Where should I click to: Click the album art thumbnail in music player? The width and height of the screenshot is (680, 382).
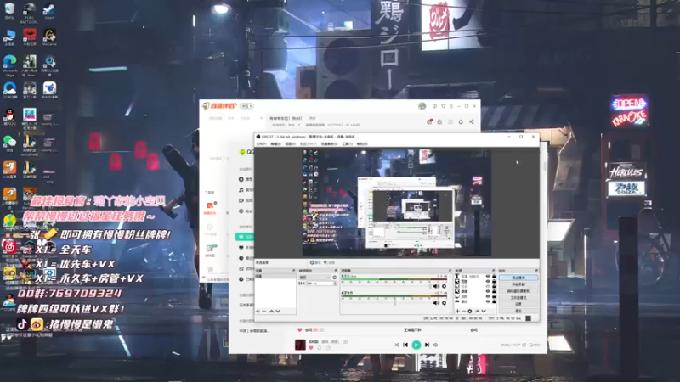point(300,345)
